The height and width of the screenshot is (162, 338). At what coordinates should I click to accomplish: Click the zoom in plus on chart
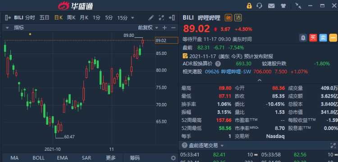click(x=164, y=27)
